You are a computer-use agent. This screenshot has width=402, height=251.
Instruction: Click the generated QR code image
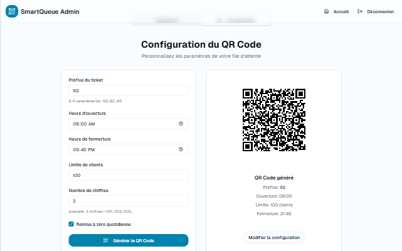[x=274, y=120]
